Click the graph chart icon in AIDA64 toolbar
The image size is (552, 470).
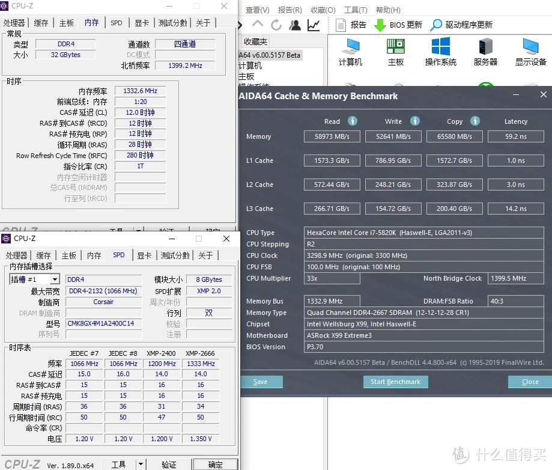point(314,25)
